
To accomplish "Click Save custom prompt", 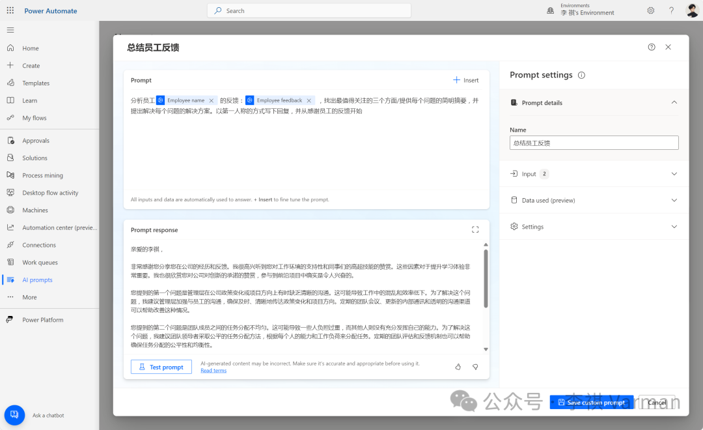I will tap(591, 402).
